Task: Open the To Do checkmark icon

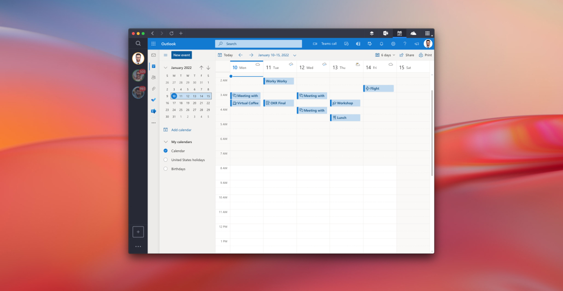Action: tap(153, 100)
